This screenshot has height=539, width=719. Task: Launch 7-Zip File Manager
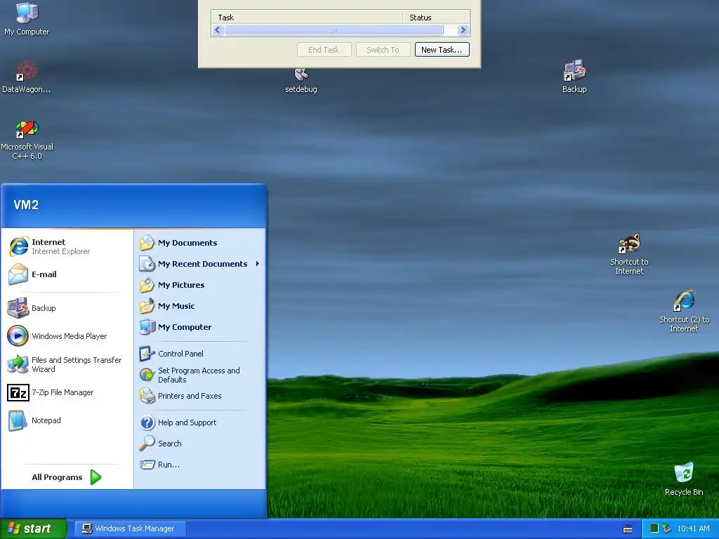pos(67,392)
